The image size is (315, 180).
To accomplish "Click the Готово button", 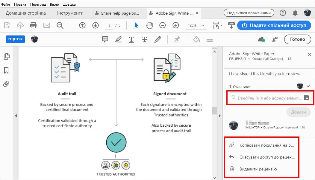I will [298, 39].
